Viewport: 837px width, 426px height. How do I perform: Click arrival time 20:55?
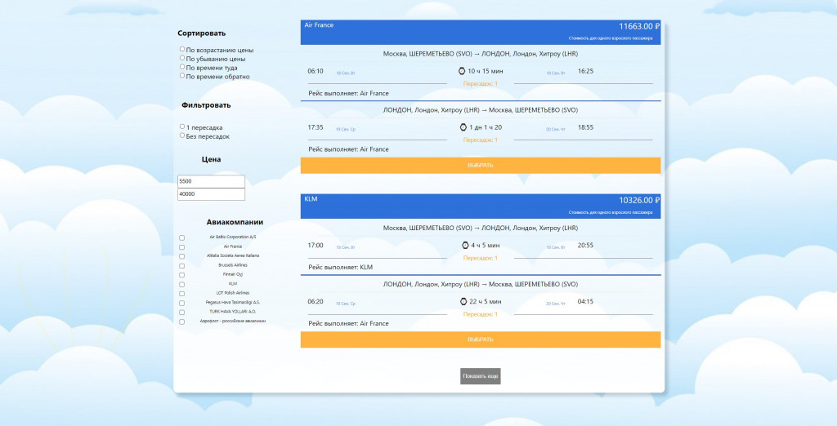coord(585,246)
